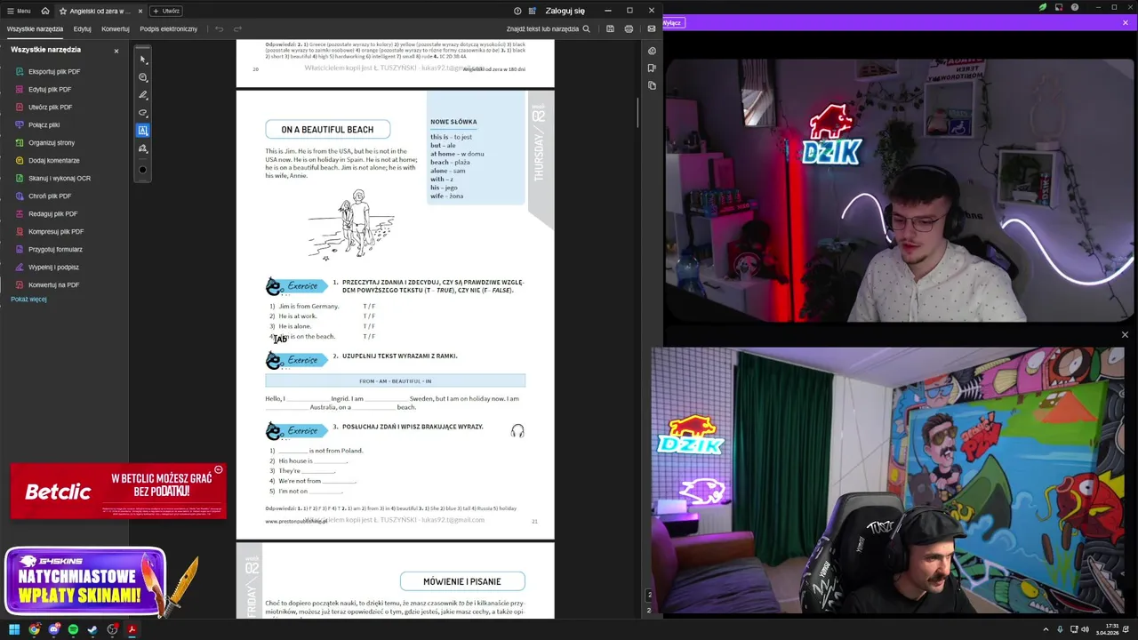Click the save file icon
This screenshot has height=640, width=1138.
[x=610, y=28]
